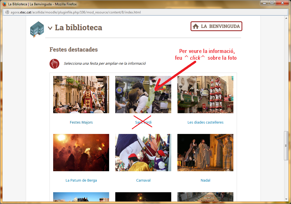291x204 pixels.
Task: Click the library building icon
Action: point(37,29)
